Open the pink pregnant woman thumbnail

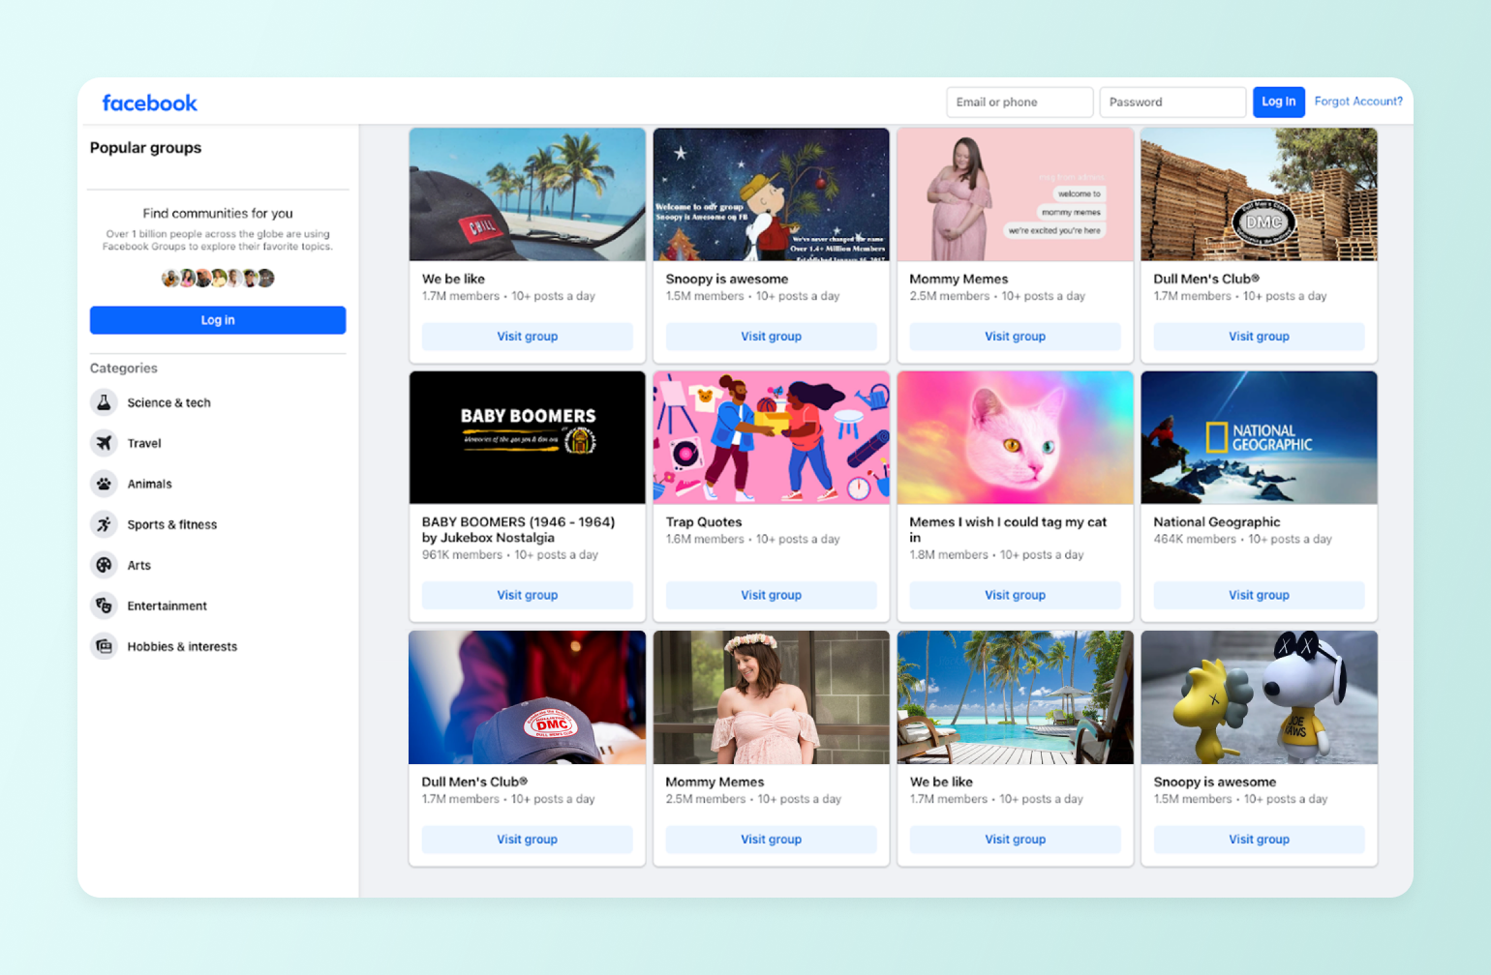point(1016,194)
